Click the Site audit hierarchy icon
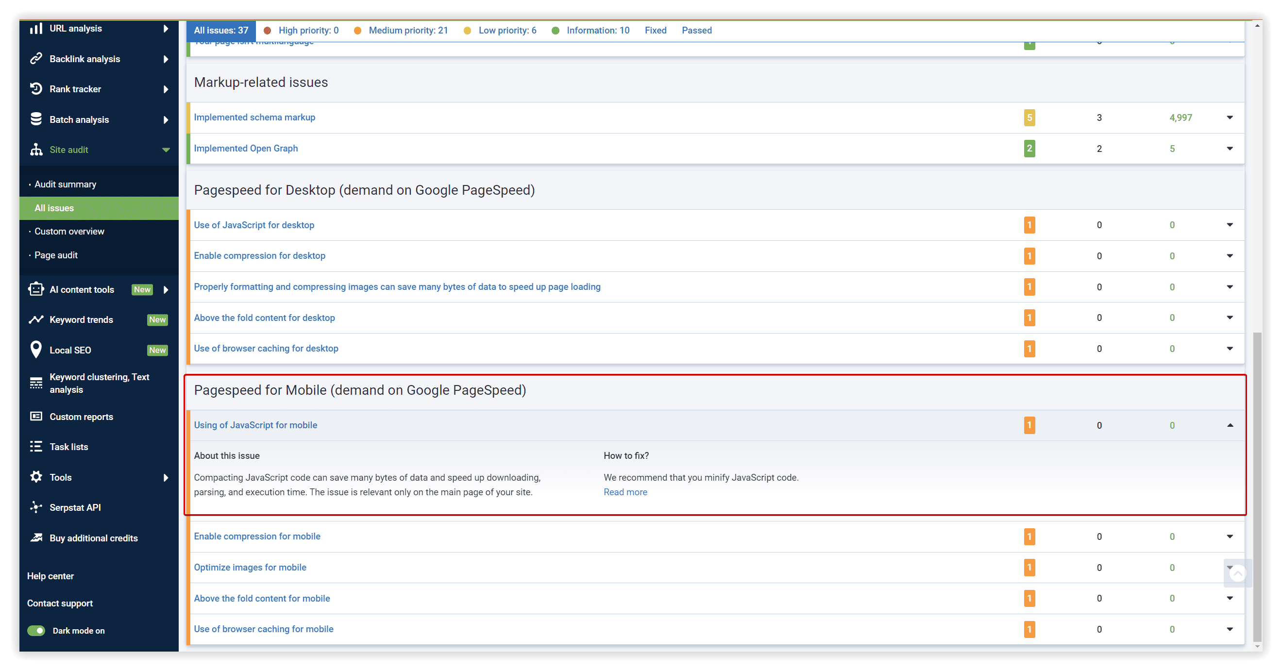This screenshot has width=1282, height=671. coord(36,150)
